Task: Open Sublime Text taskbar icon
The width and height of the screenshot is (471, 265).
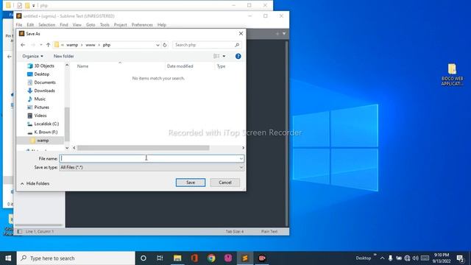Action: (245, 258)
